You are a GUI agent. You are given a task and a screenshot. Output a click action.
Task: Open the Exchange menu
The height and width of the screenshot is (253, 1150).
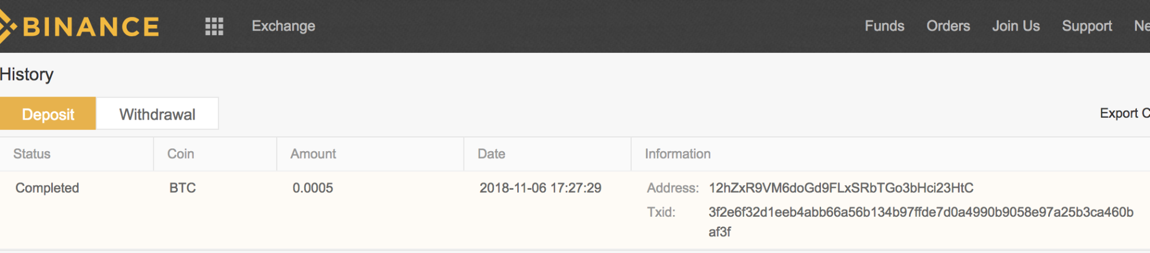pos(284,26)
